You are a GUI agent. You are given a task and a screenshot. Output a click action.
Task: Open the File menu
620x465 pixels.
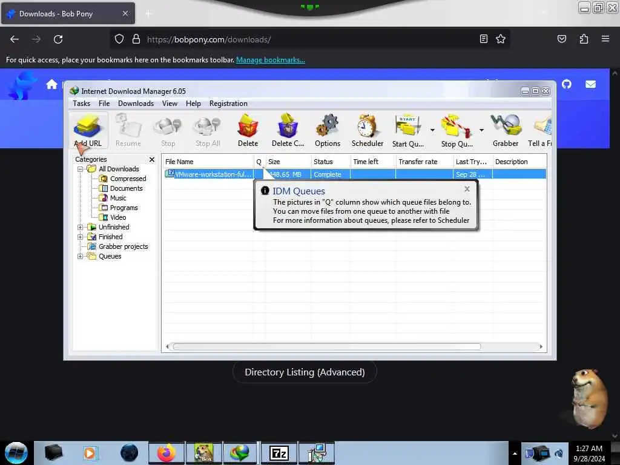tap(104, 103)
